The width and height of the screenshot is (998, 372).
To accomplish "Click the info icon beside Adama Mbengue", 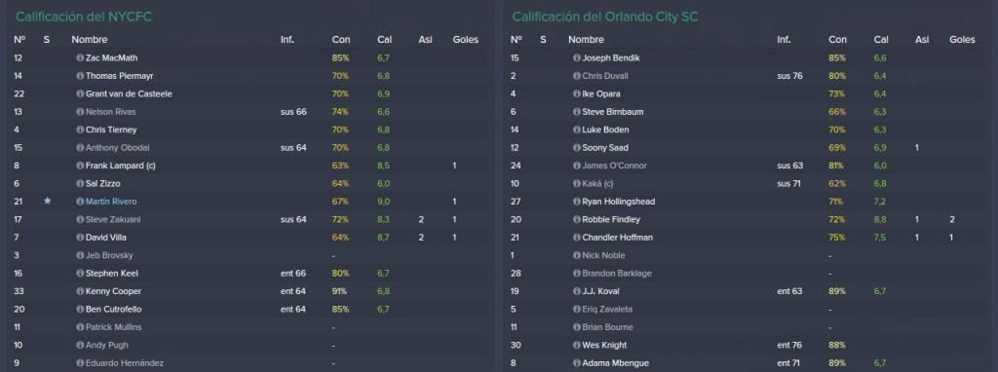I will click(577, 363).
